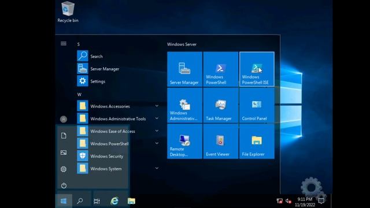The image size is (370, 208).
Task: Click the Windows Start button
Action: coord(64,201)
